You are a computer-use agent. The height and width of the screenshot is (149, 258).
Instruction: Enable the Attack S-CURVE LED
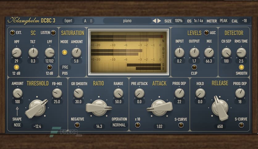click(181, 125)
